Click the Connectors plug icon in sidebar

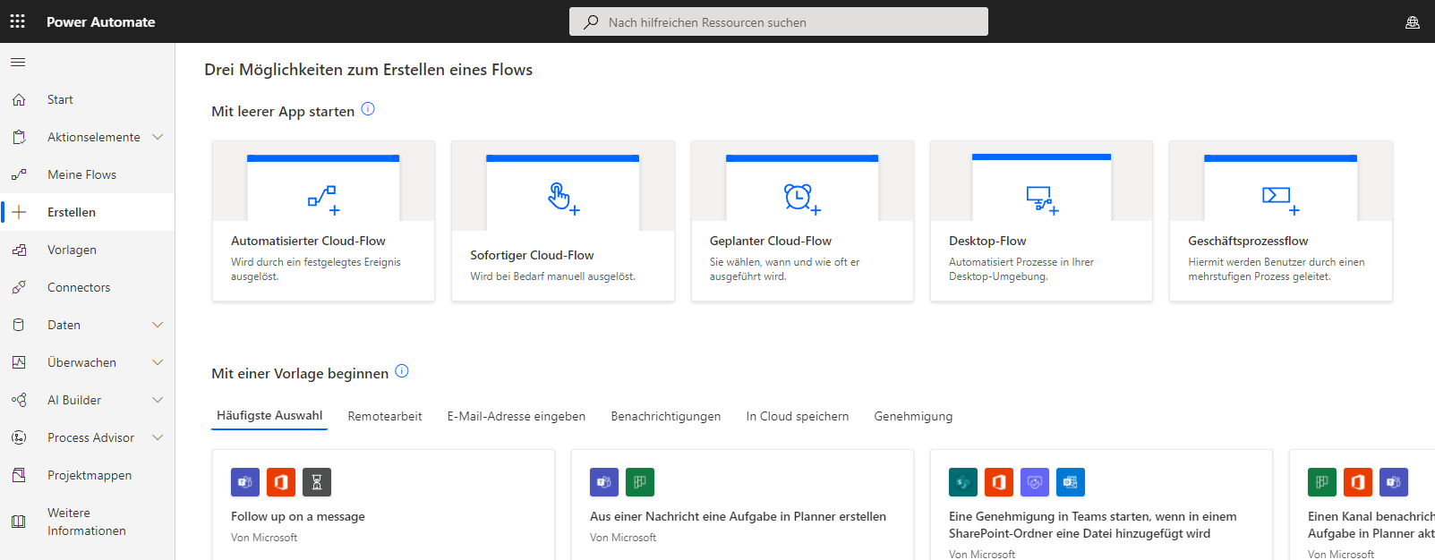point(19,287)
